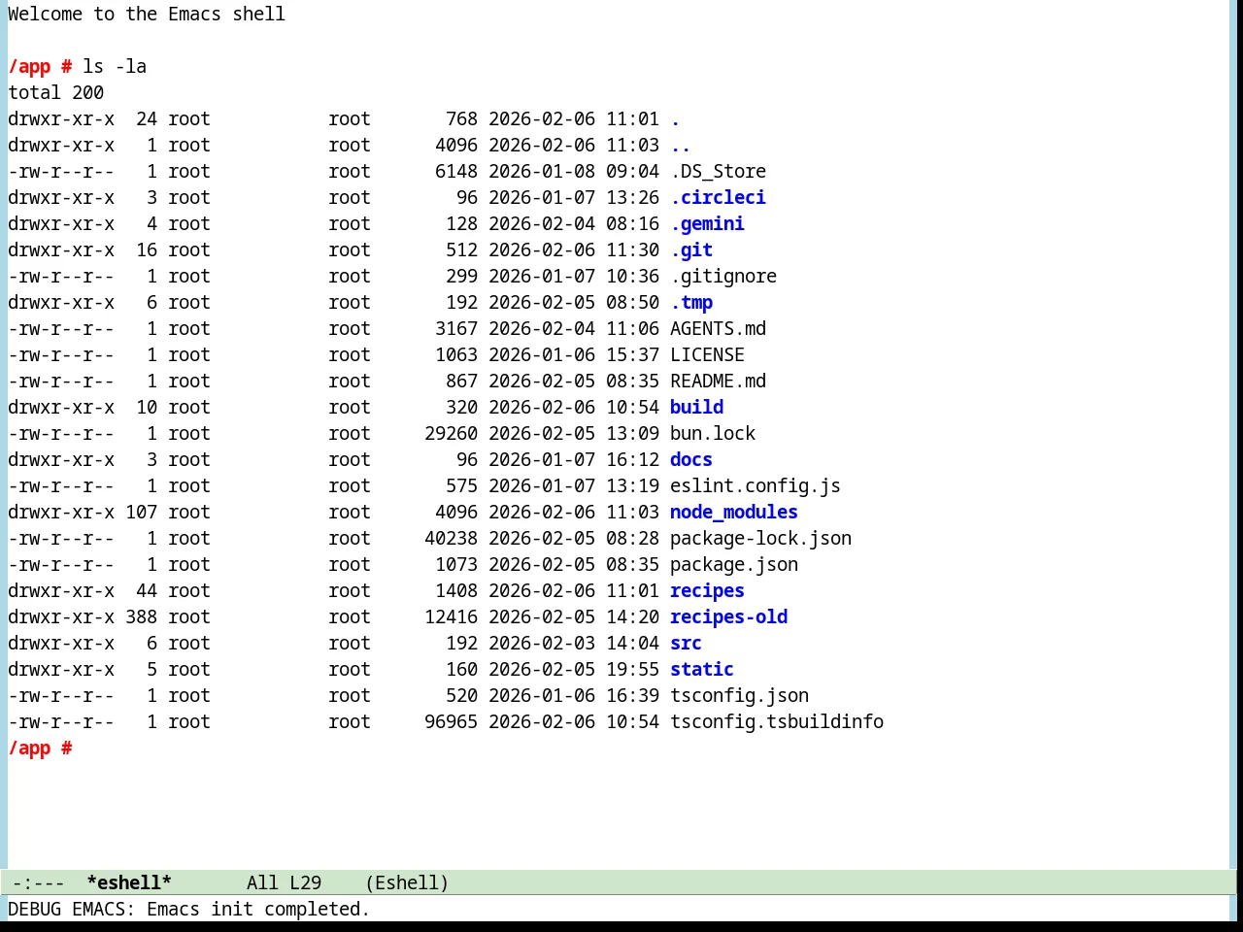Viewport: 1243px width, 932px height.
Task: Select the AGENTS.md file name
Action: coord(718,328)
